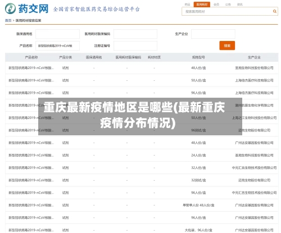The height and width of the screenshot is (233, 281).
Task: Open product name in 中元汇吉 96人份/盒 row
Action: click(x=31, y=193)
